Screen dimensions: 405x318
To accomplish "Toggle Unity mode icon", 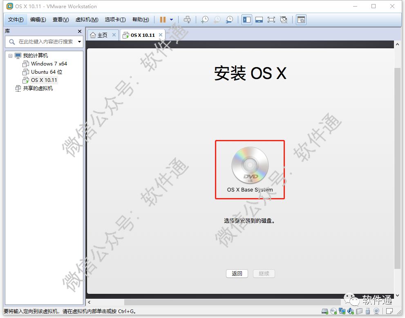I will pos(284,20).
